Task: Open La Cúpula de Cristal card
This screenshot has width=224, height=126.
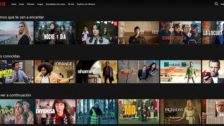Action: point(97,112)
